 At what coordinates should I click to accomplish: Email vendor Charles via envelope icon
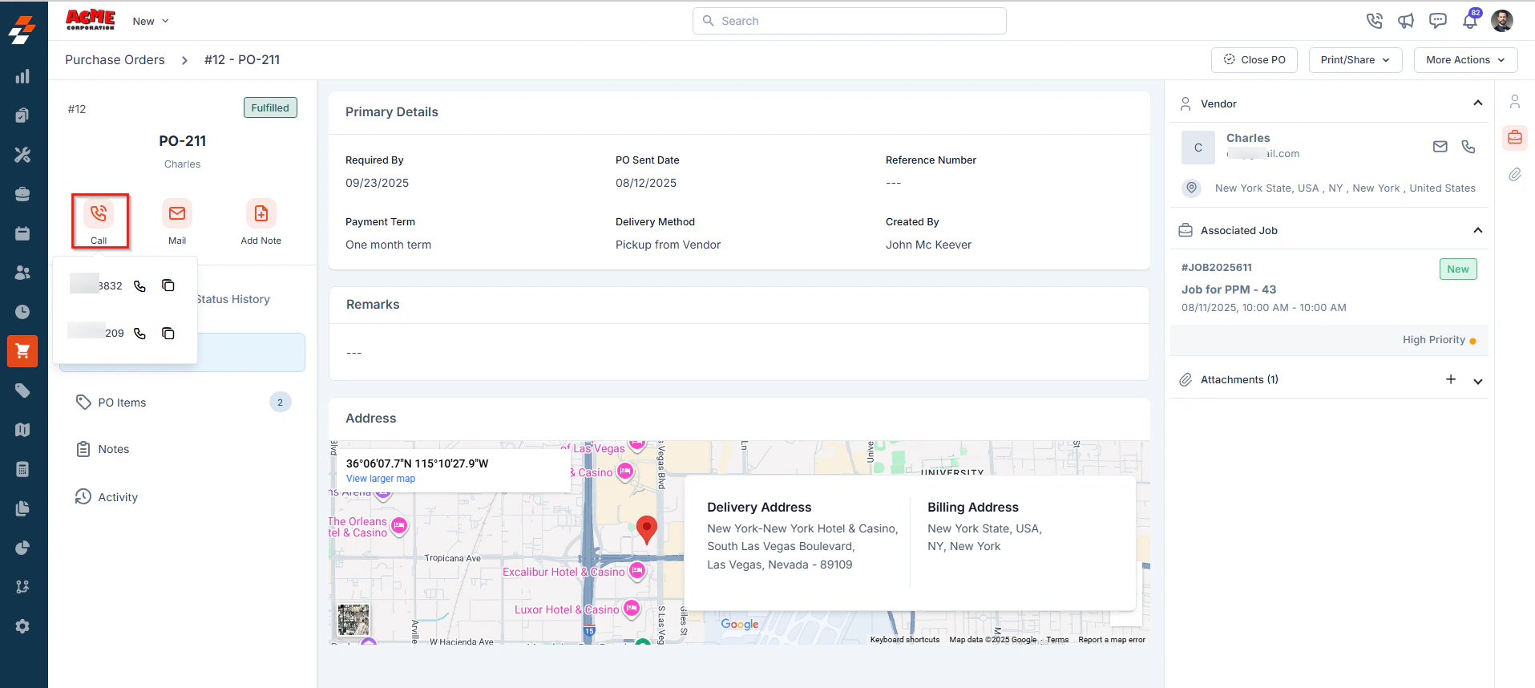(1440, 147)
